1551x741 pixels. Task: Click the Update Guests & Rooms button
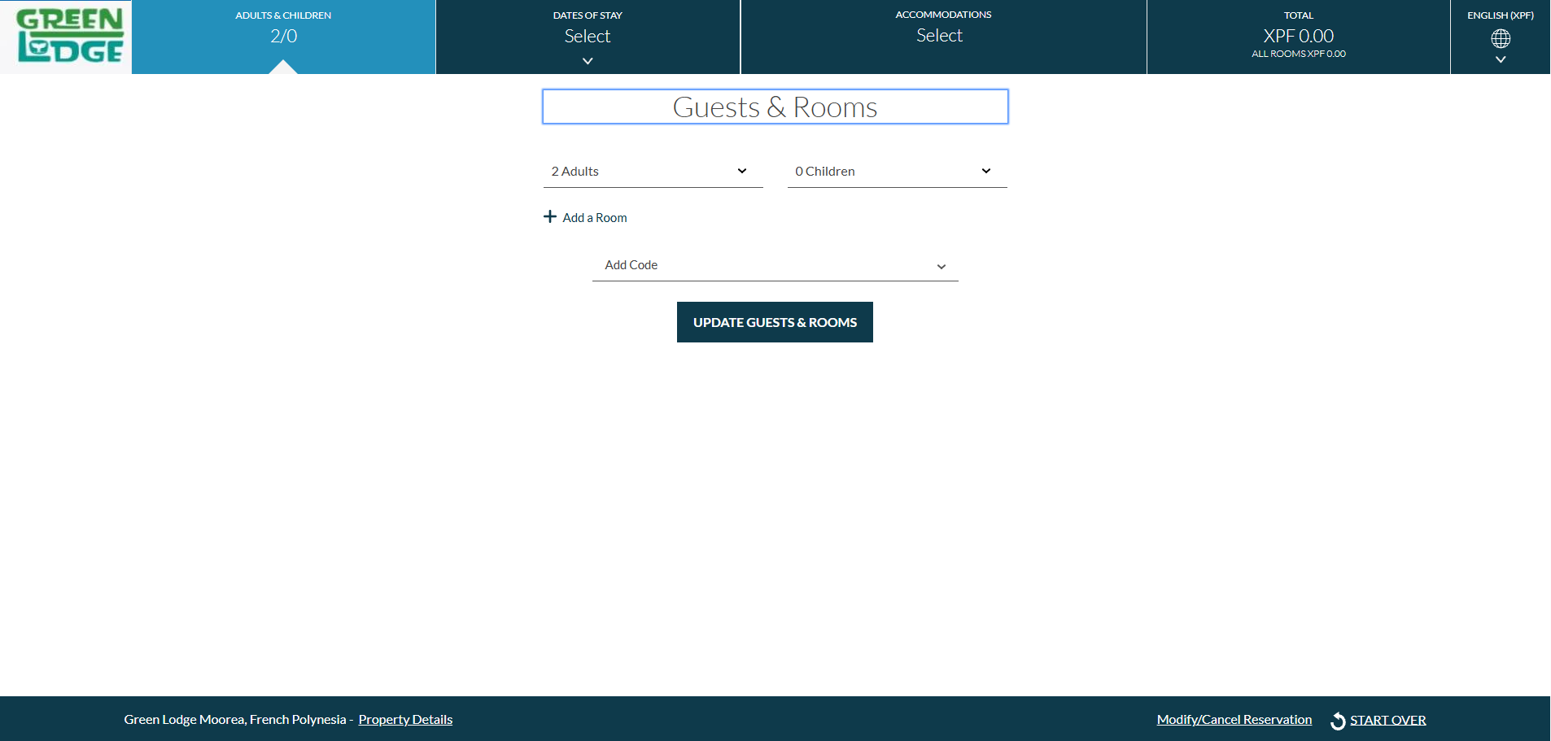click(774, 321)
